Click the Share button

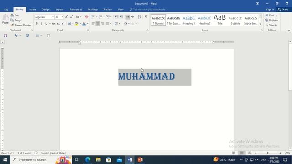pyautogui.click(x=283, y=10)
